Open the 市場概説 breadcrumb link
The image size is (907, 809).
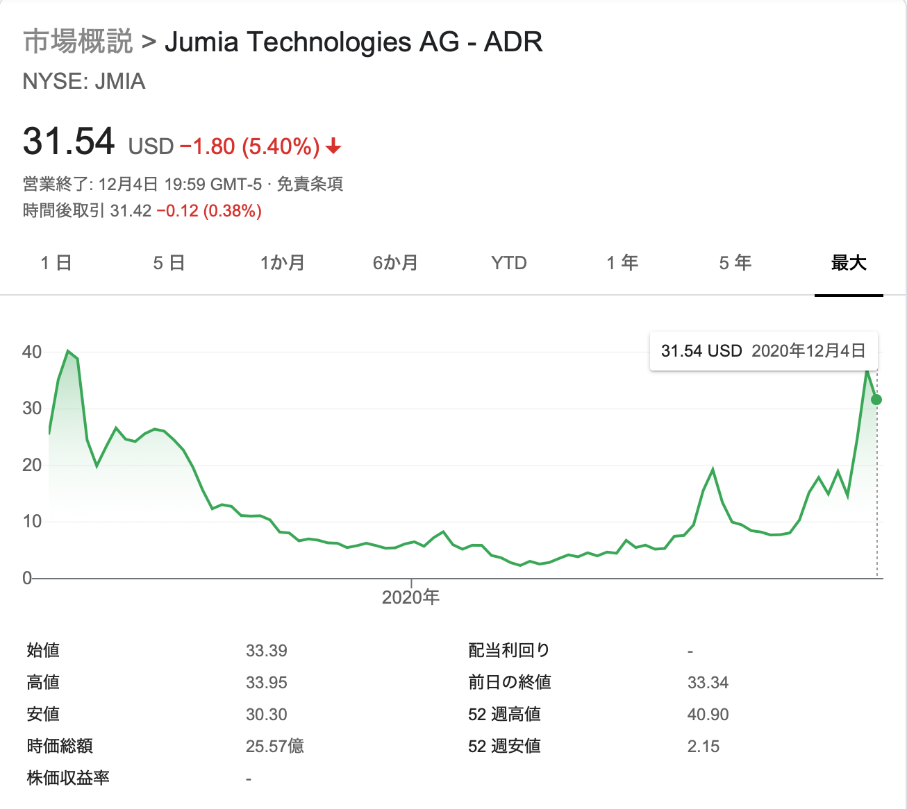point(78,42)
